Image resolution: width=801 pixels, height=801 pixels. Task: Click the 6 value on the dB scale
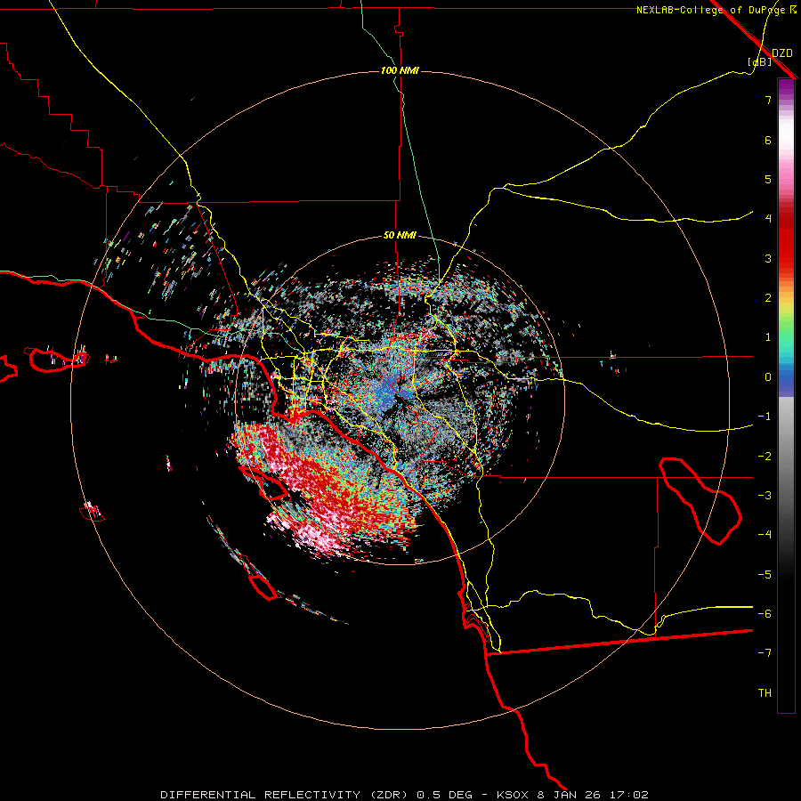(768, 140)
